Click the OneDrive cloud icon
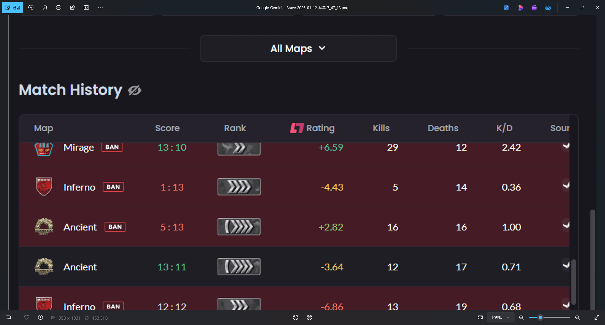 (x=548, y=8)
